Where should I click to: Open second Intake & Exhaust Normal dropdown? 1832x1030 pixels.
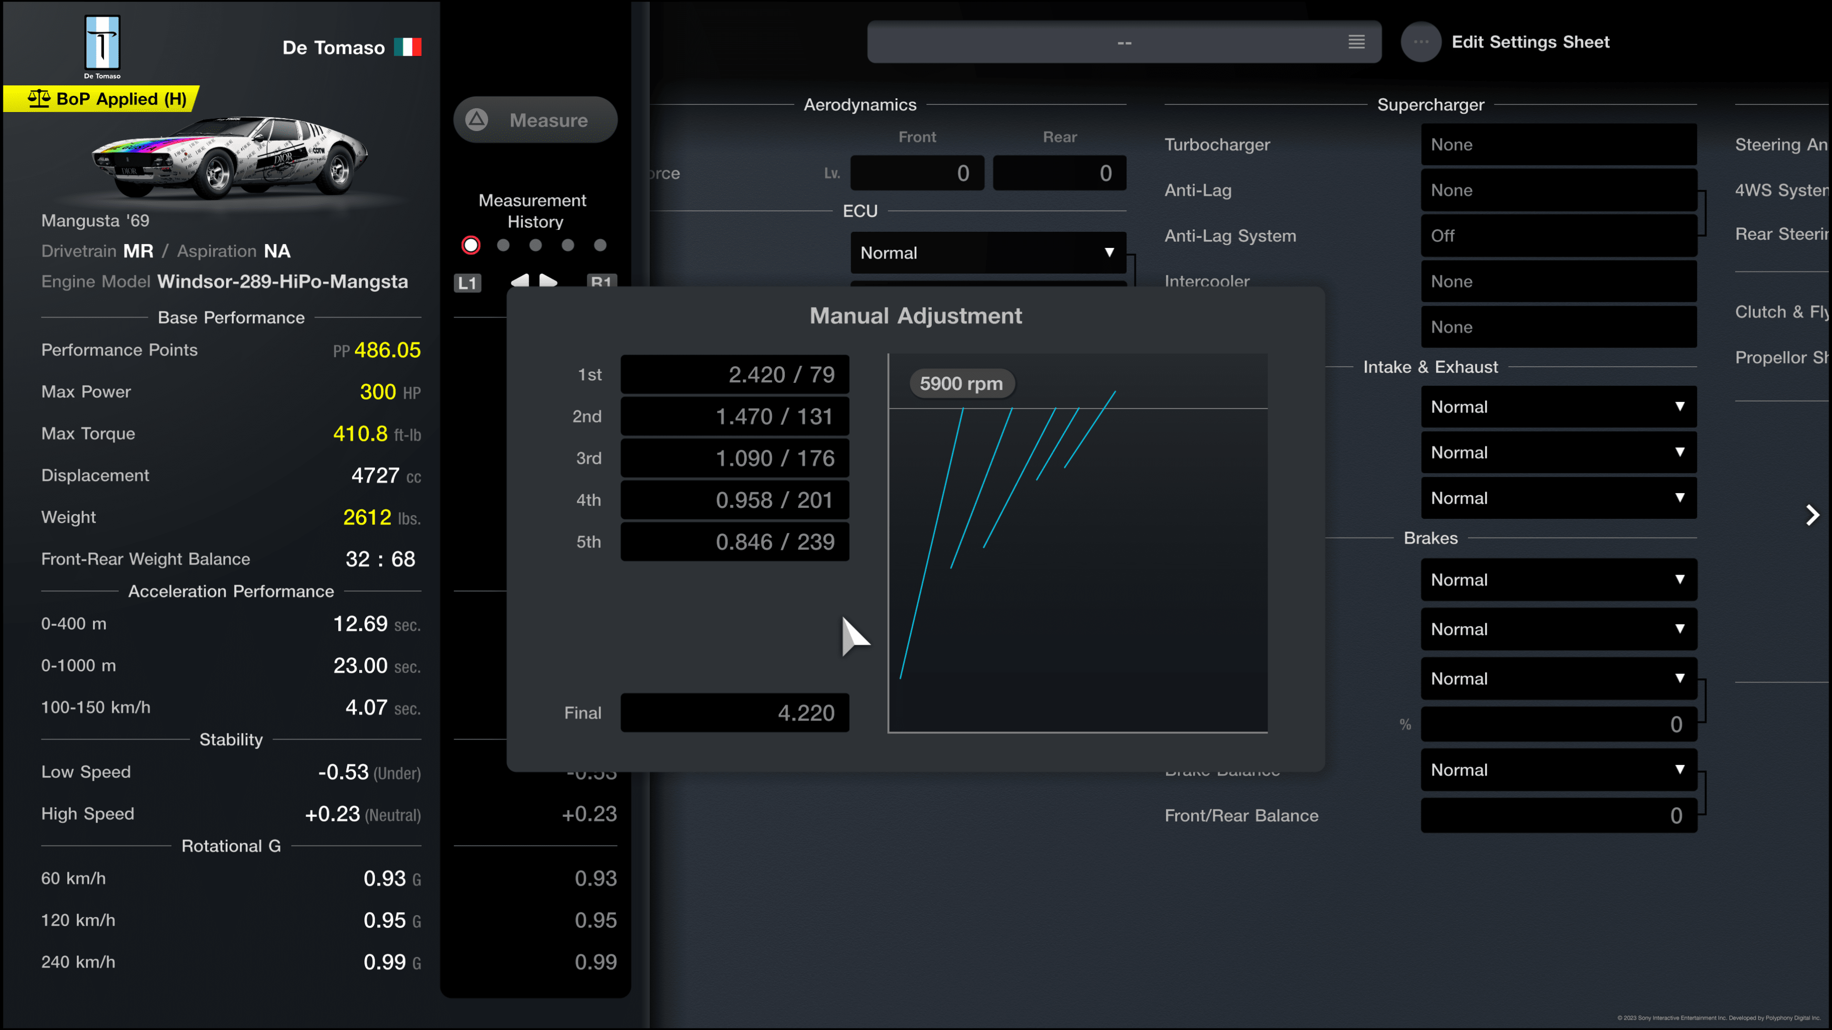[1559, 452]
